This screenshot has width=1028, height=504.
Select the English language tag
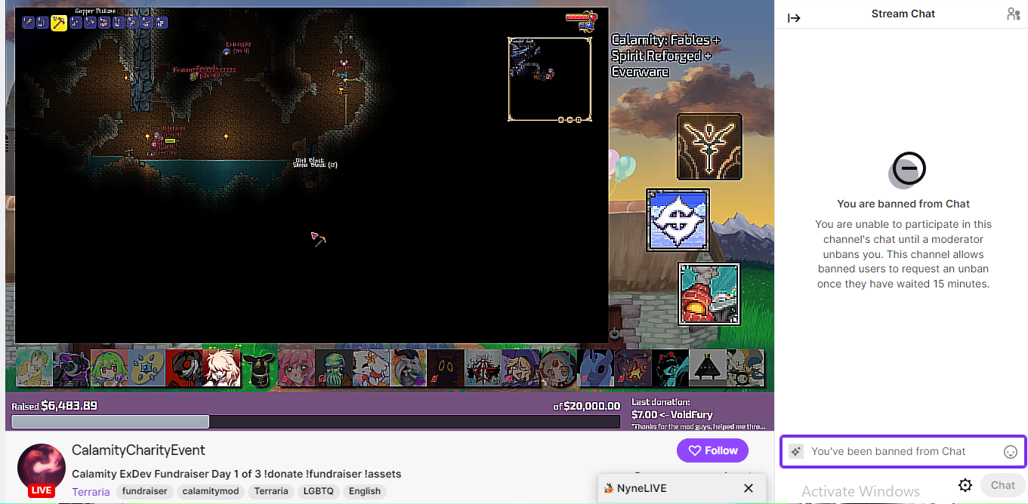[365, 491]
